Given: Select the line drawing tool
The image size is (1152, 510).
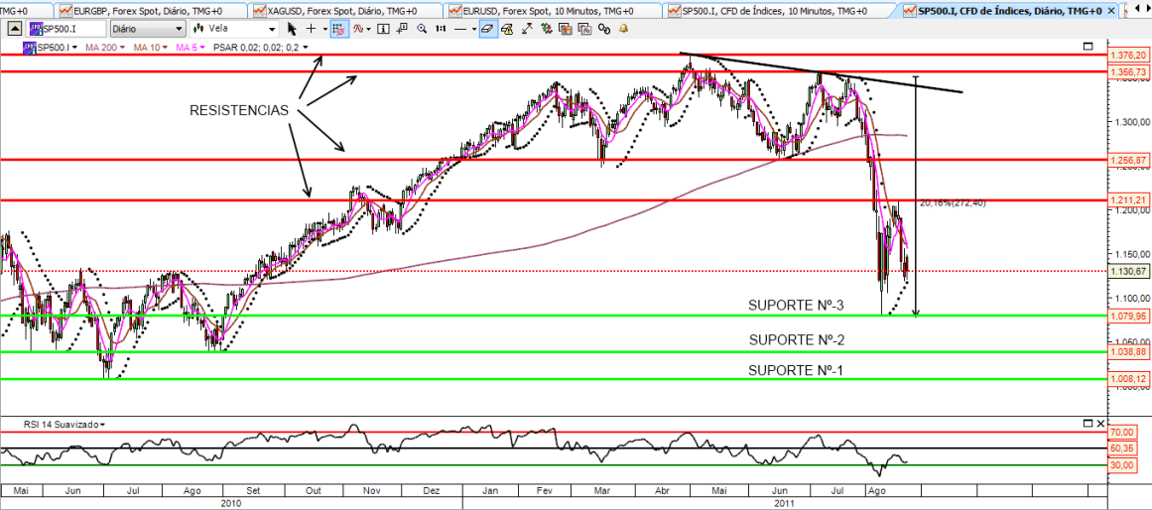Looking at the screenshot, I should pyautogui.click(x=460, y=29).
